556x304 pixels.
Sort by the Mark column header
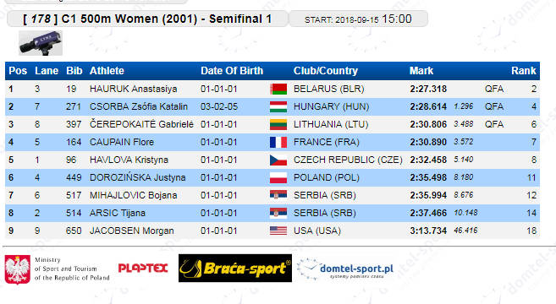coord(421,71)
